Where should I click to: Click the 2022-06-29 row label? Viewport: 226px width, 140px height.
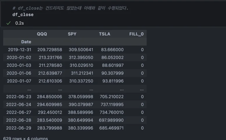[18, 128]
